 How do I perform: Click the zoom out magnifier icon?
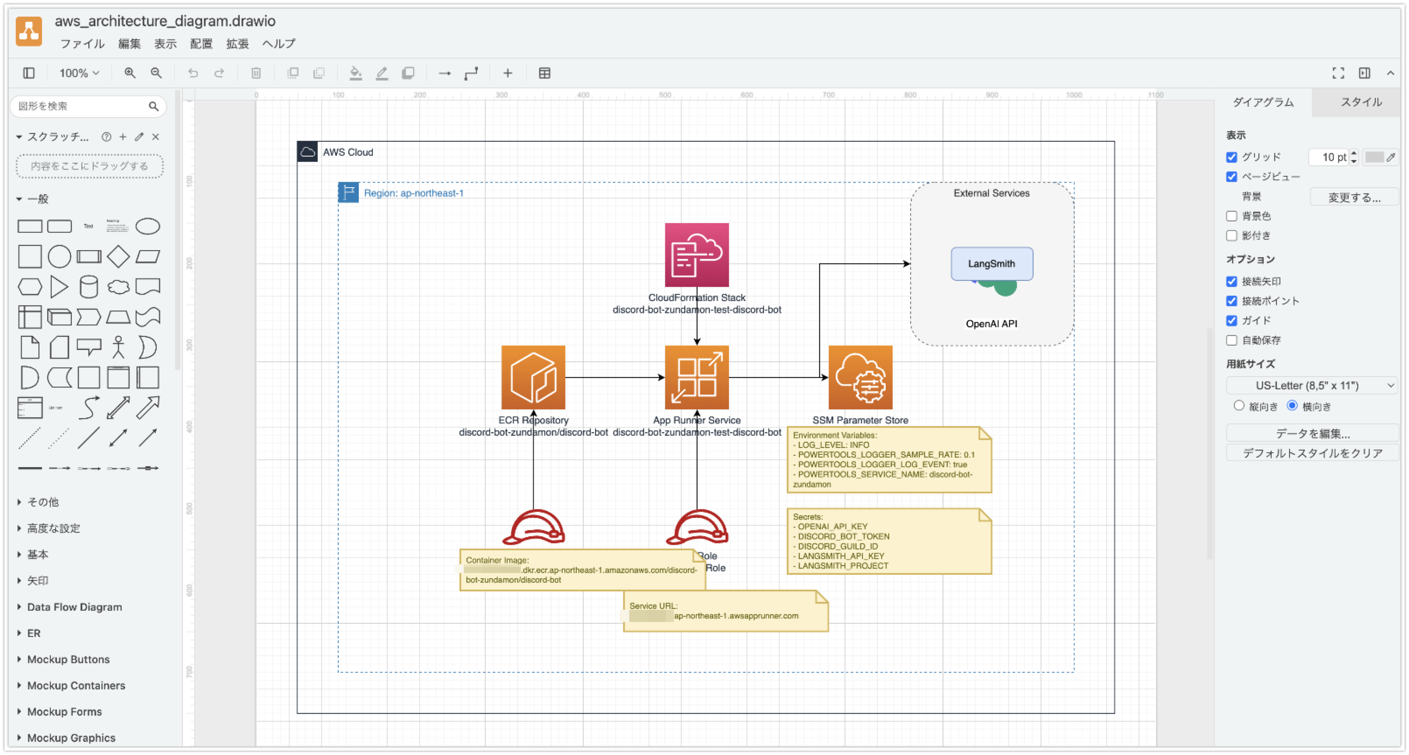click(x=157, y=73)
